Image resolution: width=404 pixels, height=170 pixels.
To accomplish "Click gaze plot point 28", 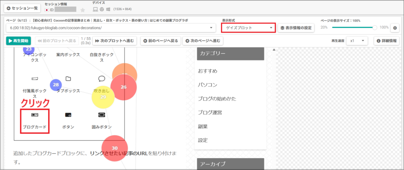I will [56, 85].
